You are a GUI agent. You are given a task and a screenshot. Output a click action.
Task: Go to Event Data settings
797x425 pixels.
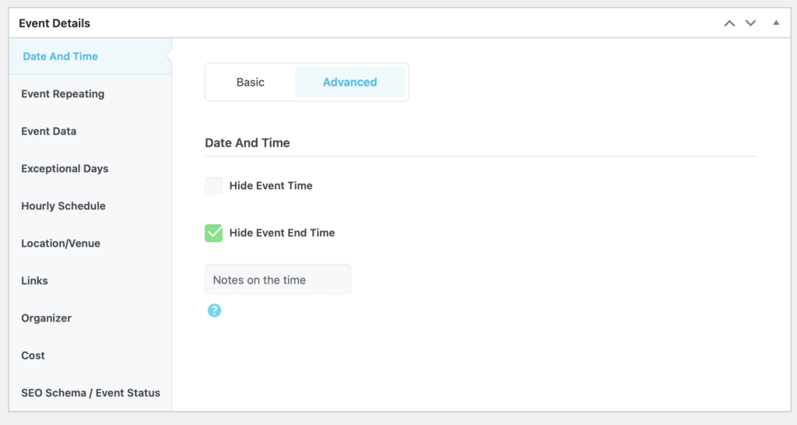coord(49,132)
